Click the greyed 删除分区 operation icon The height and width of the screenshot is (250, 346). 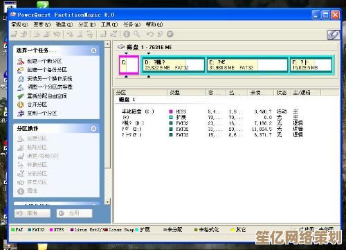point(21,147)
